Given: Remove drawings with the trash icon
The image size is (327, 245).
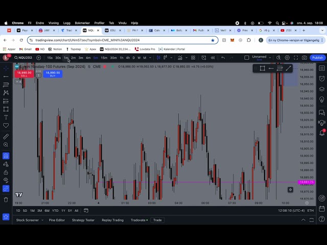Looking at the screenshot, I should pos(6,200).
